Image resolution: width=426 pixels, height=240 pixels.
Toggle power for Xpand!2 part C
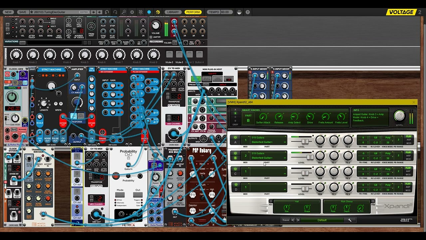click(235, 169)
